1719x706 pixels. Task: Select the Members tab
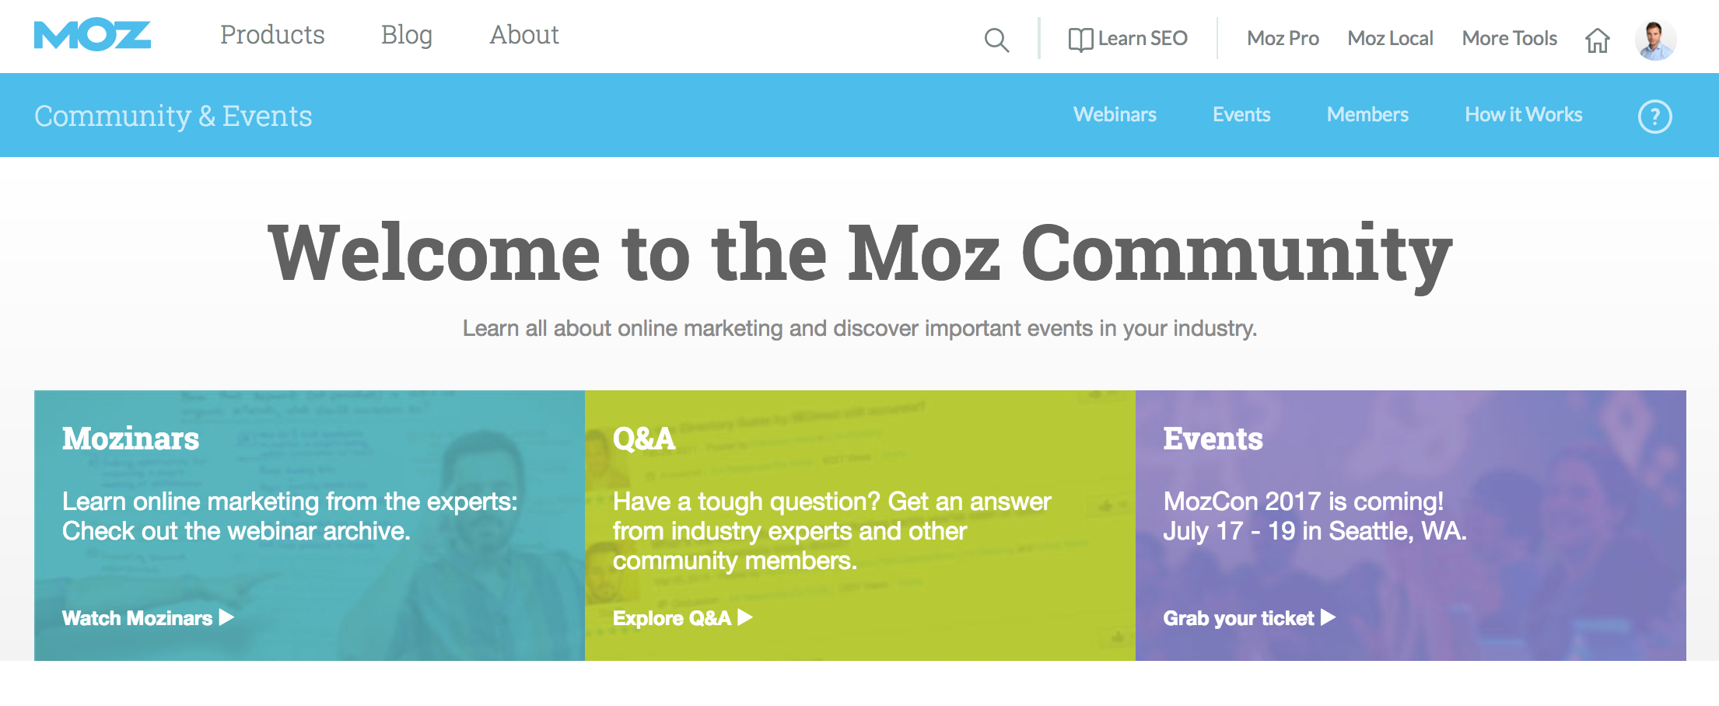tap(1367, 114)
